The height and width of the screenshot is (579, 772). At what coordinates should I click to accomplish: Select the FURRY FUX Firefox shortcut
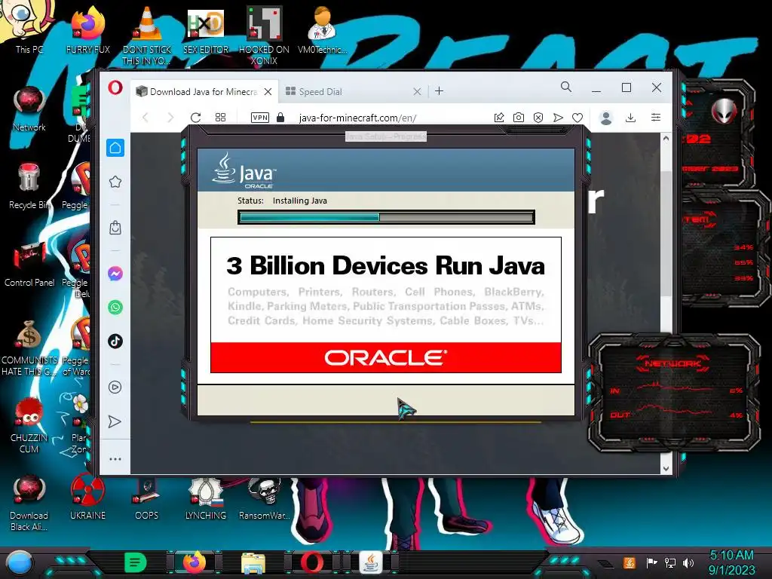[88, 30]
